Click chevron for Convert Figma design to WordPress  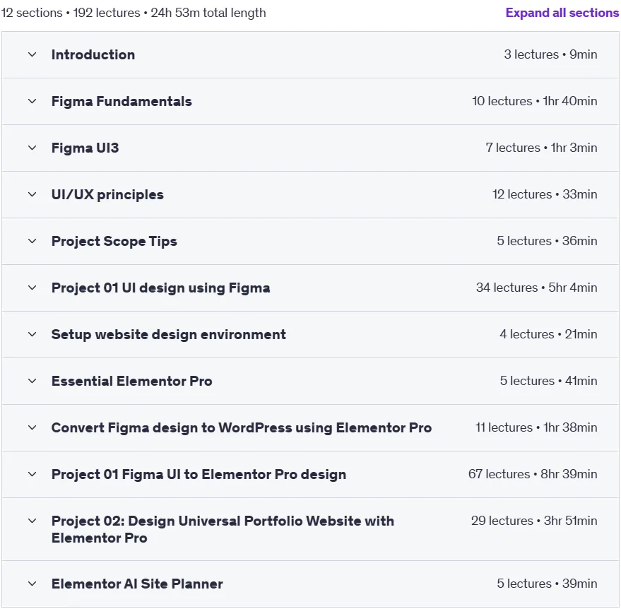coord(32,427)
